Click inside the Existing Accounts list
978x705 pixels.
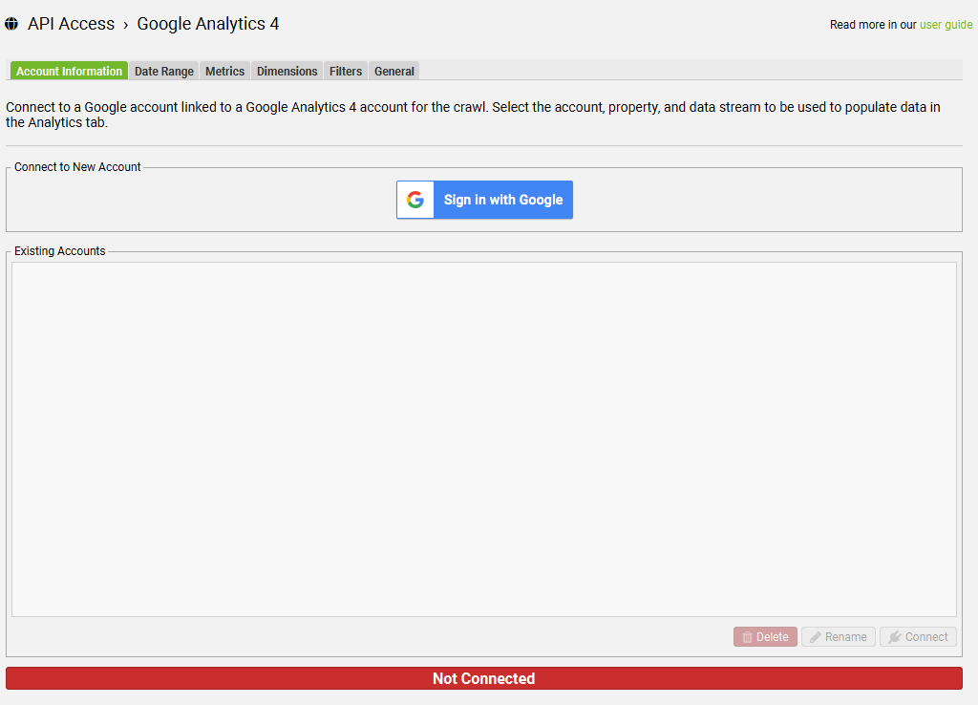coord(484,439)
